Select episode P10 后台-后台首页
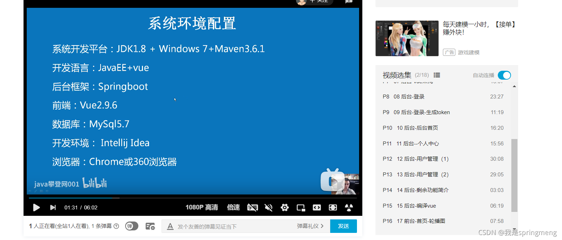Viewport: 562px width, 240px height. tap(417, 128)
